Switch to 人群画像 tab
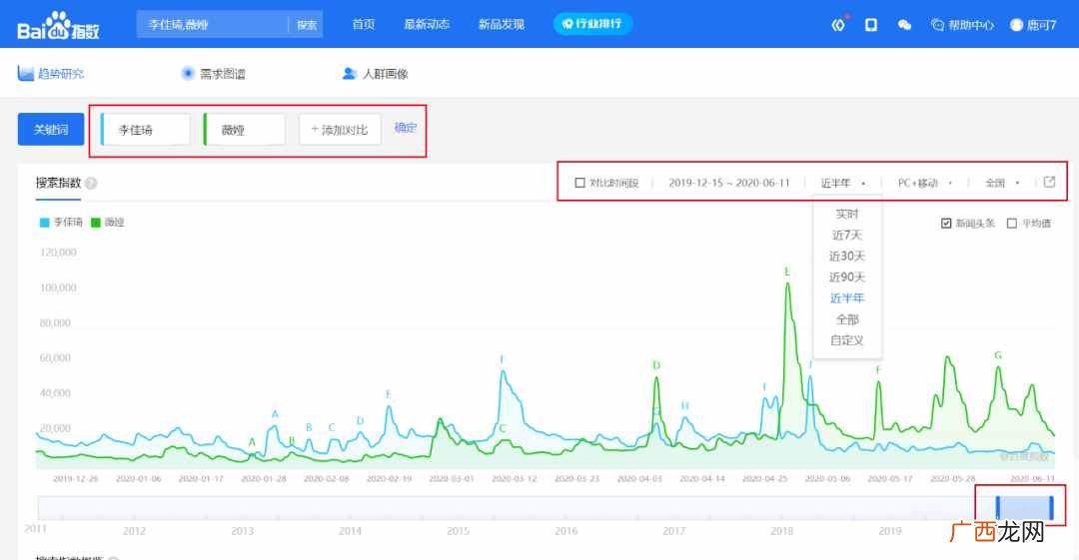 (376, 74)
